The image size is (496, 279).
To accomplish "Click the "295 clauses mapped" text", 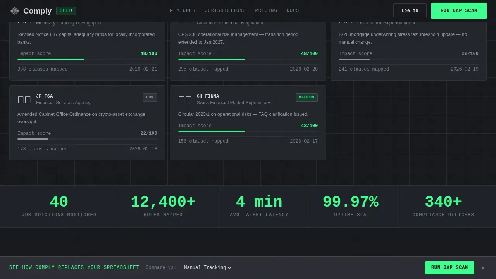I will click(203, 69).
